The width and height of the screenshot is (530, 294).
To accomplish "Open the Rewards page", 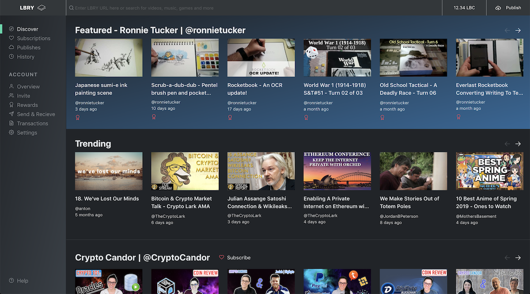I will 27,105.
